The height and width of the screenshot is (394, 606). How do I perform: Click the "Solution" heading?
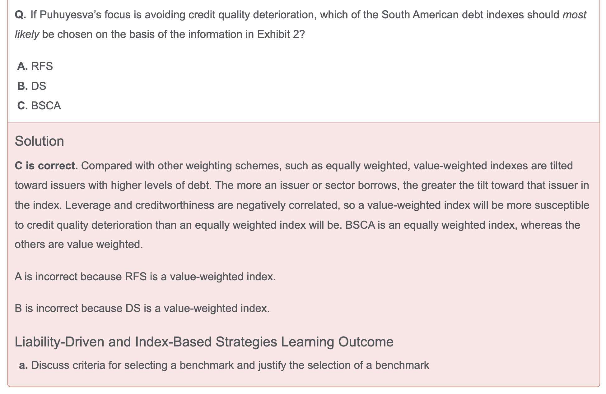point(39,141)
